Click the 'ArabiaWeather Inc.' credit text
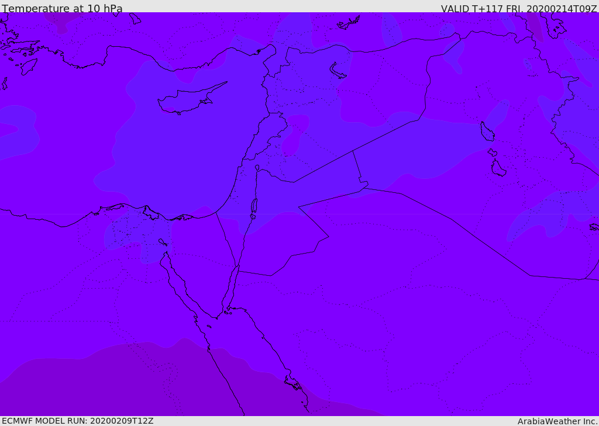 [x=557, y=421]
